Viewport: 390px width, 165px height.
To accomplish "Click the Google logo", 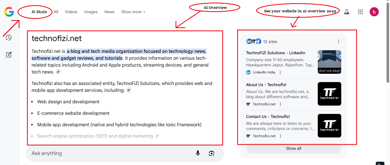I will pyautogui.click(x=9, y=12).
